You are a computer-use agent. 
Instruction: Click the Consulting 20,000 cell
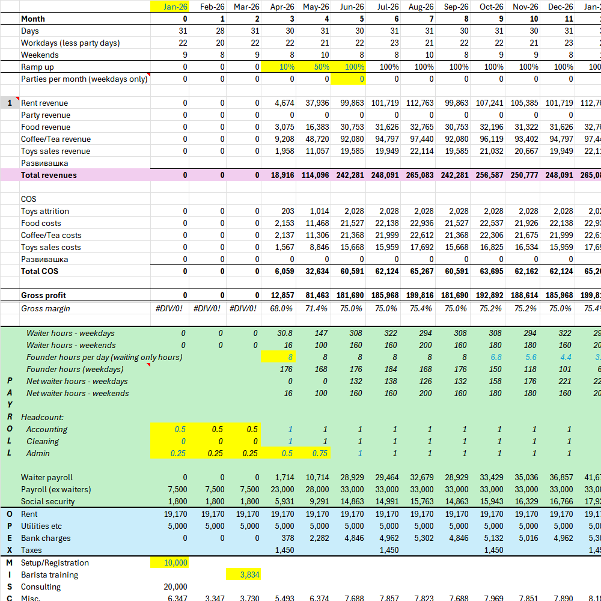point(175,587)
